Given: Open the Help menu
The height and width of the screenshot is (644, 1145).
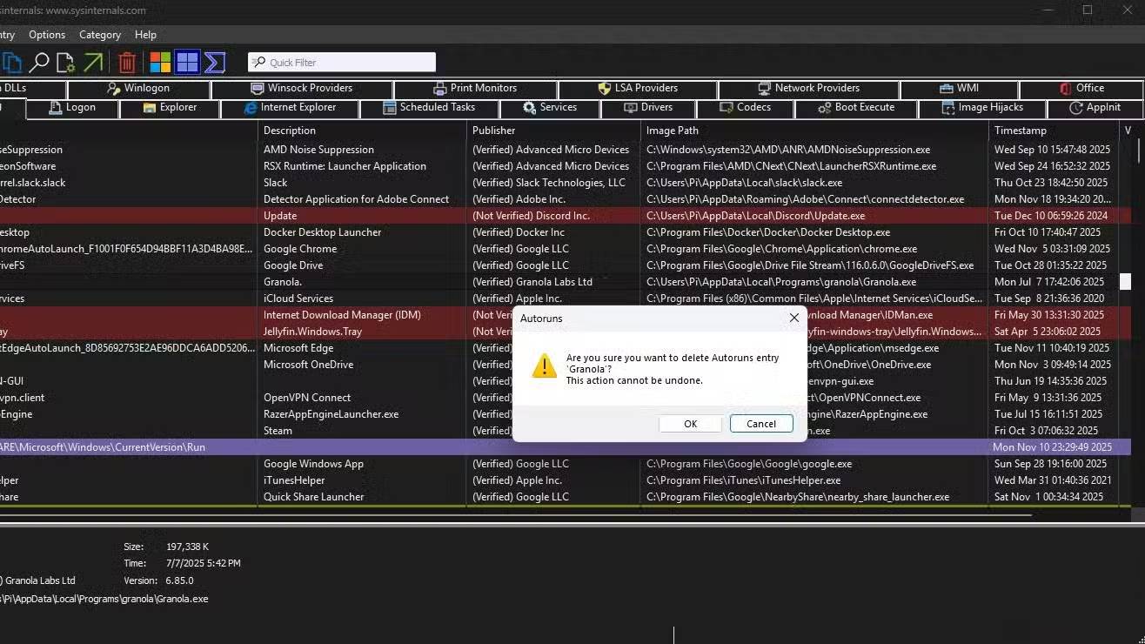Looking at the screenshot, I should 146,35.
